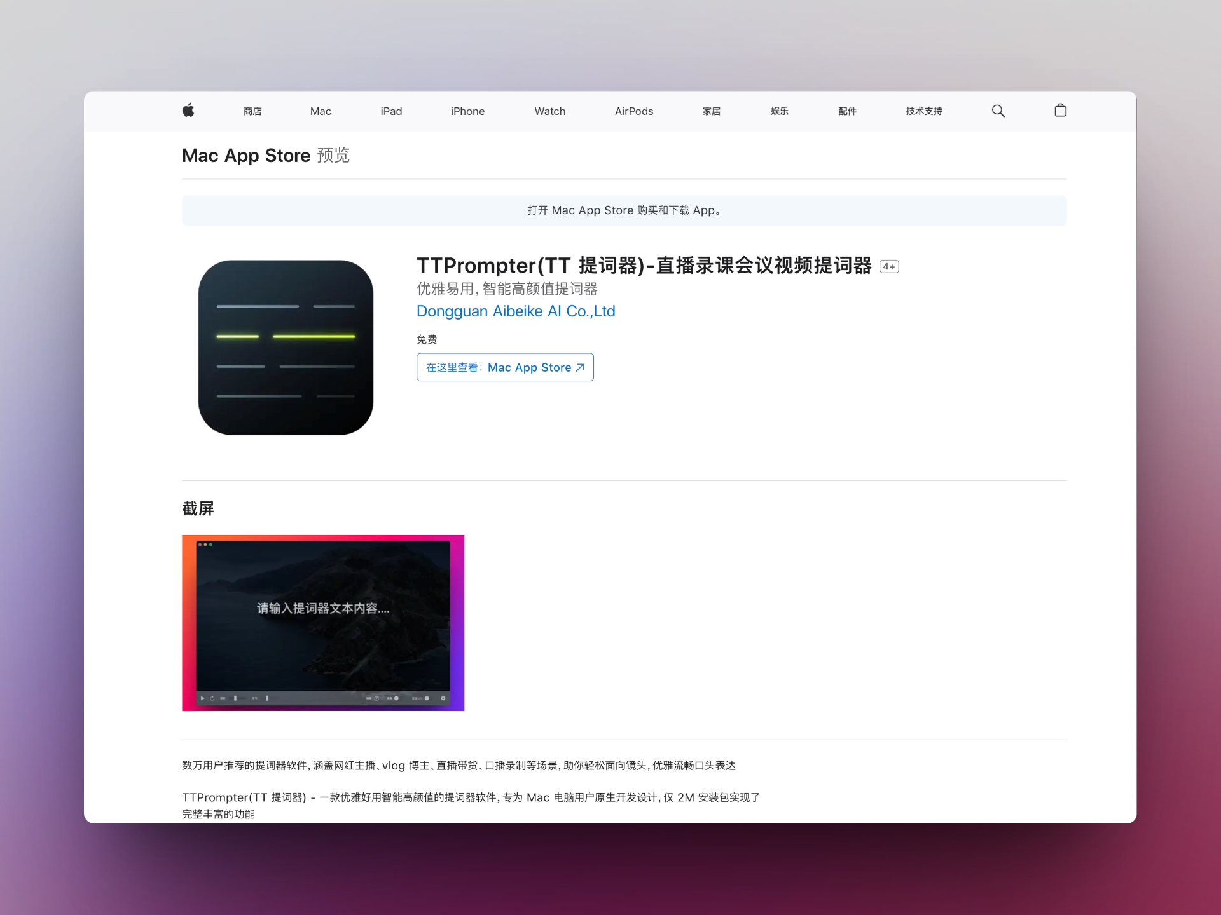Click the 4+ age rating badge
The image size is (1221, 915).
point(888,267)
